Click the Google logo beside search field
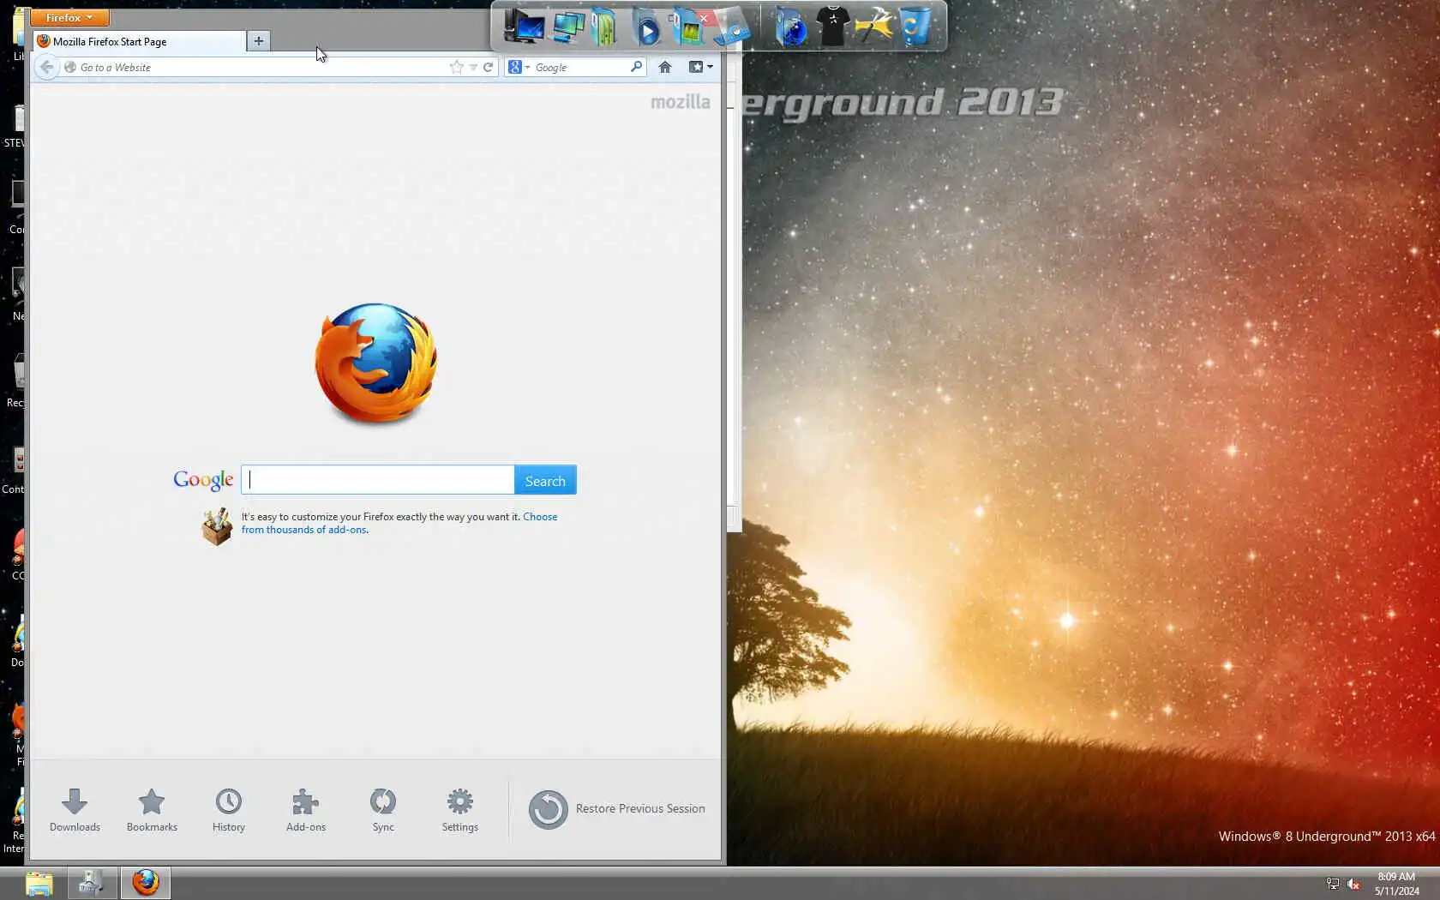Viewport: 1440px width, 900px height. (203, 480)
